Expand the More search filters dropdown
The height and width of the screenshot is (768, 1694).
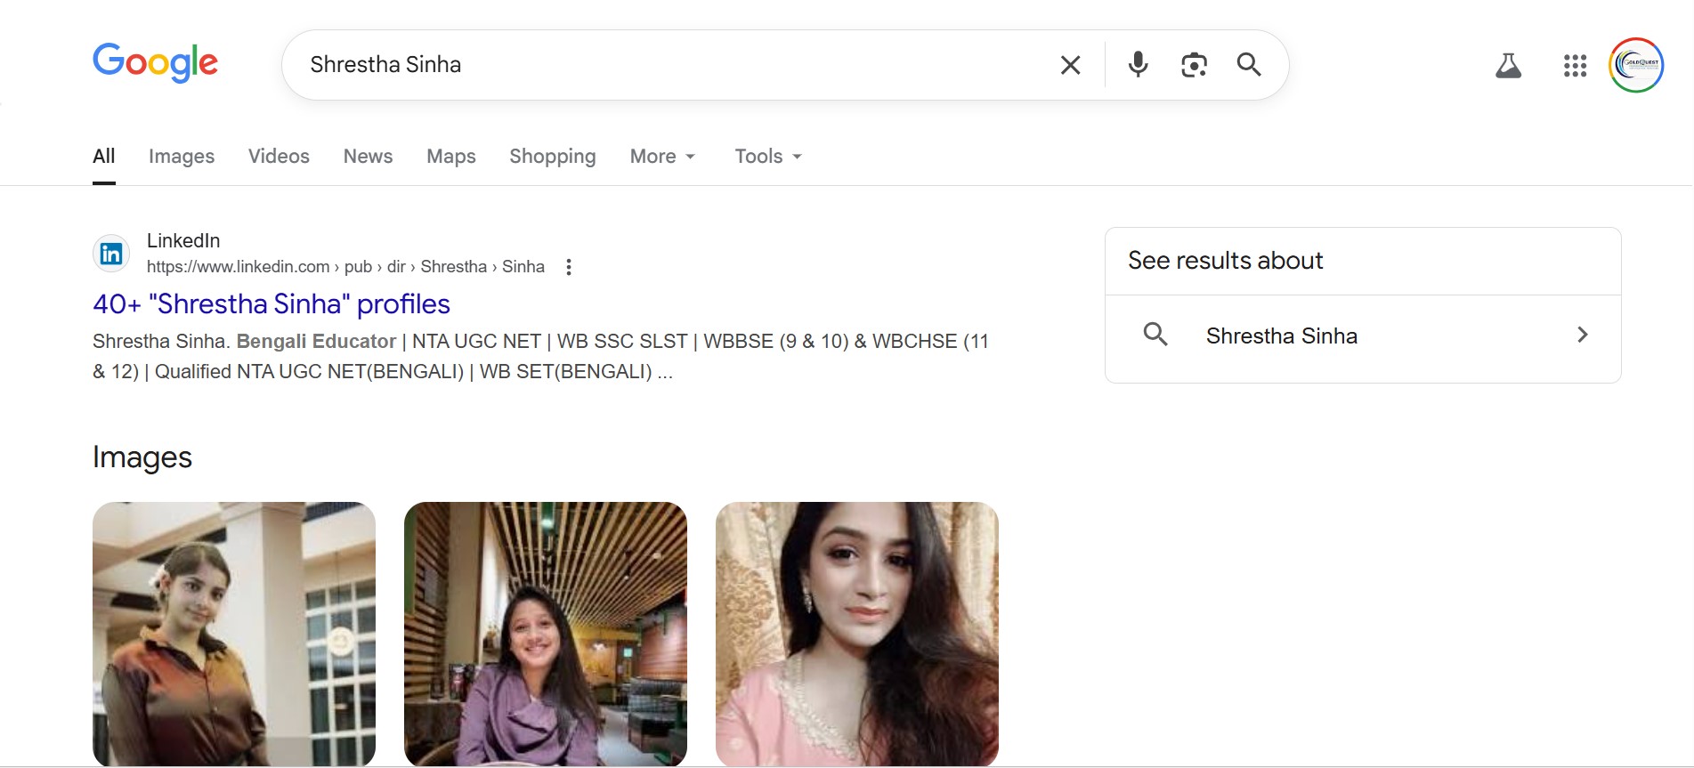pyautogui.click(x=662, y=157)
